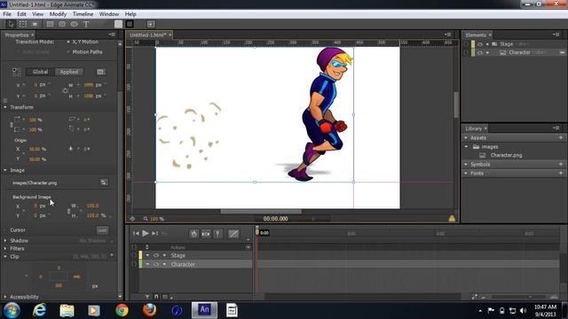Click the Applied positioning button

pyautogui.click(x=69, y=72)
